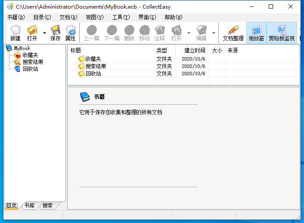Click the 上一篇 (Previous) toolbar icon
This screenshot has width=304, height=223.
[x=92, y=33]
